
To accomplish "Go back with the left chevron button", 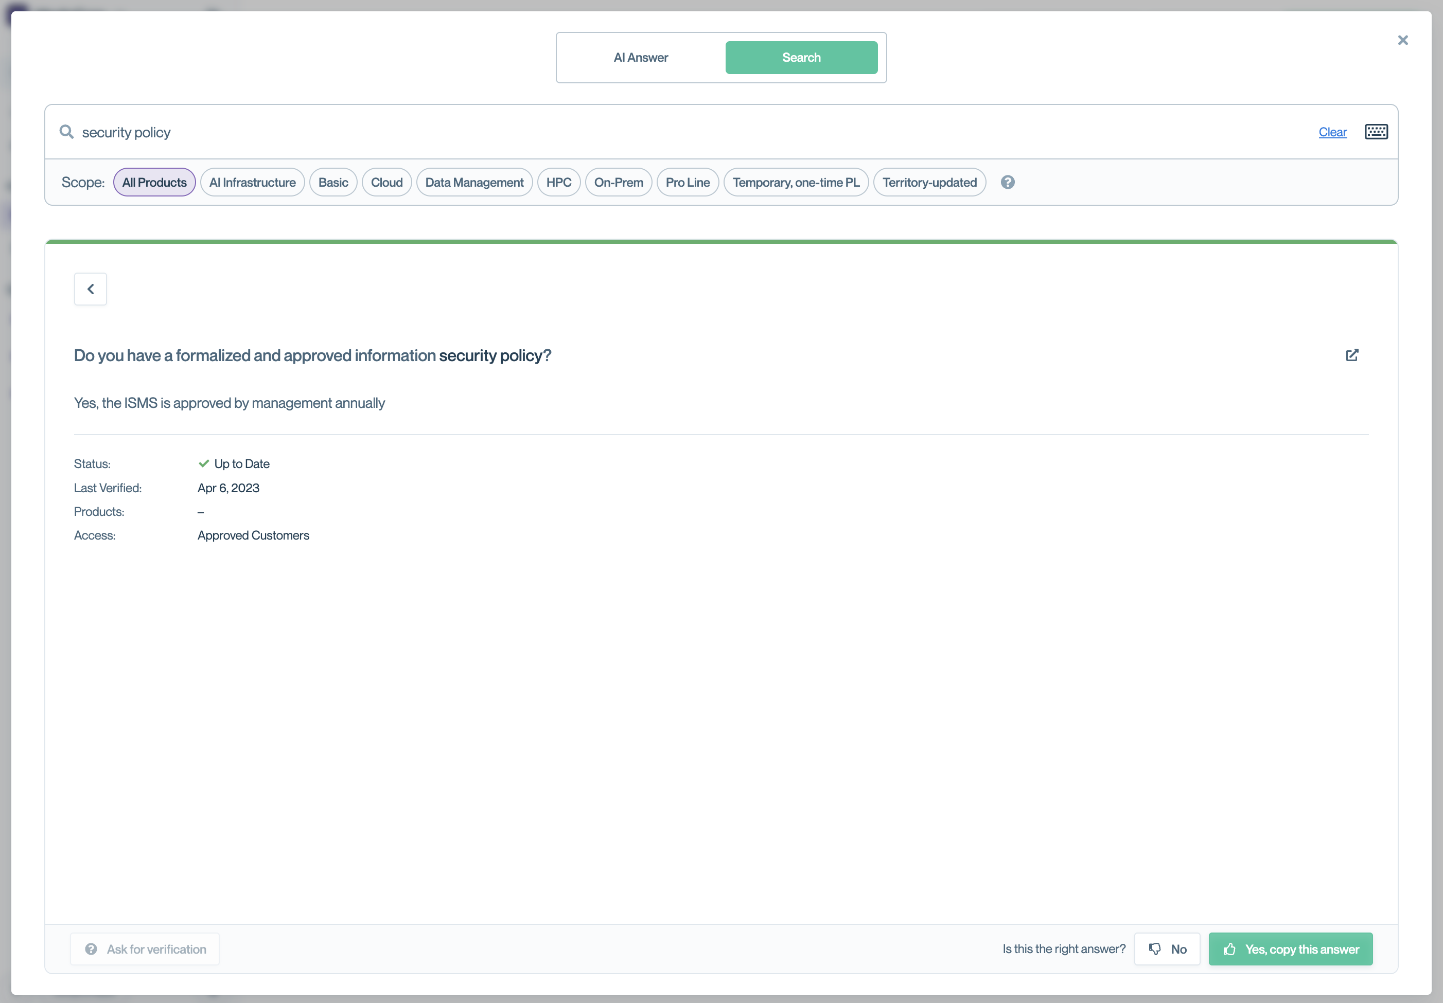I will [91, 289].
